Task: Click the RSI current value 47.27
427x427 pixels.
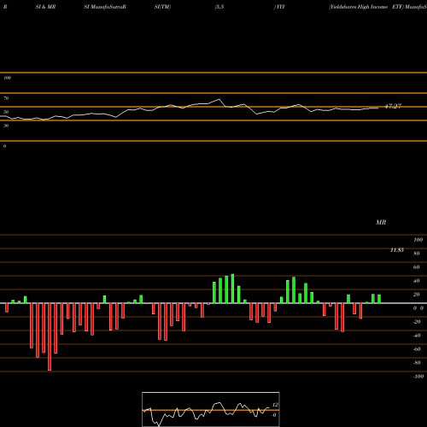Action: pyautogui.click(x=393, y=106)
